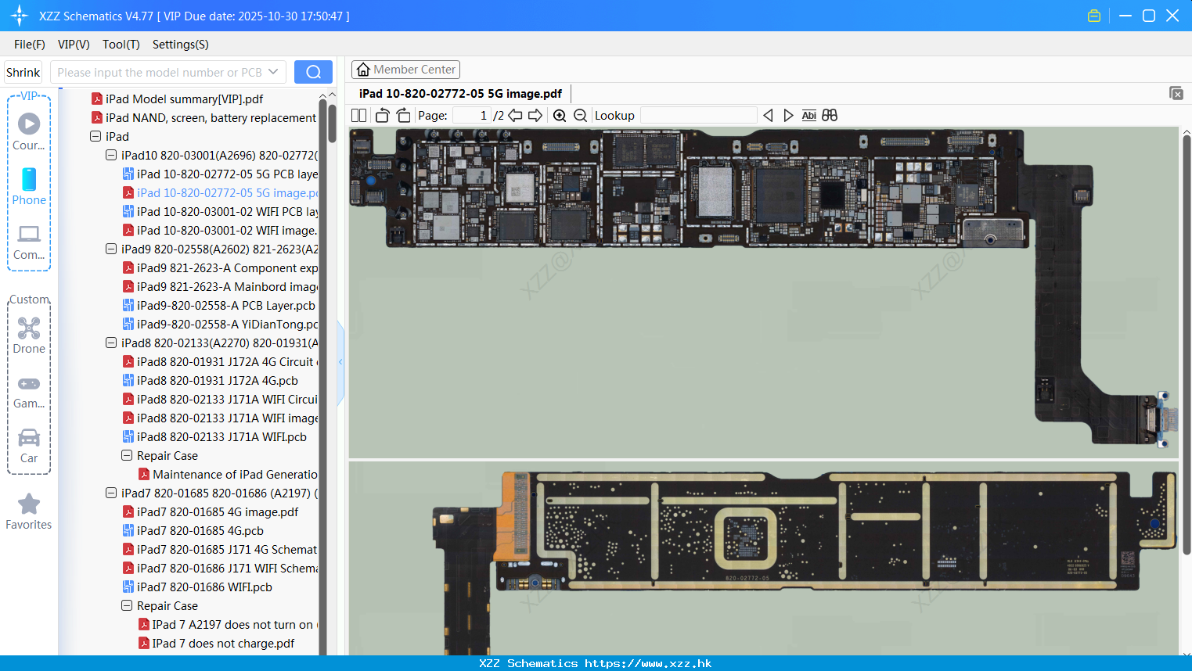Screen dimensions: 1192x671
Task: Click the yellow toolbox icon in title bar
Action: pyautogui.click(x=1094, y=16)
